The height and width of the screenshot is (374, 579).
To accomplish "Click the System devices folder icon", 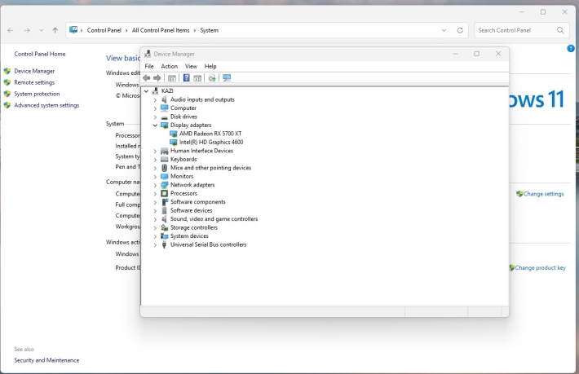I will pyautogui.click(x=164, y=236).
